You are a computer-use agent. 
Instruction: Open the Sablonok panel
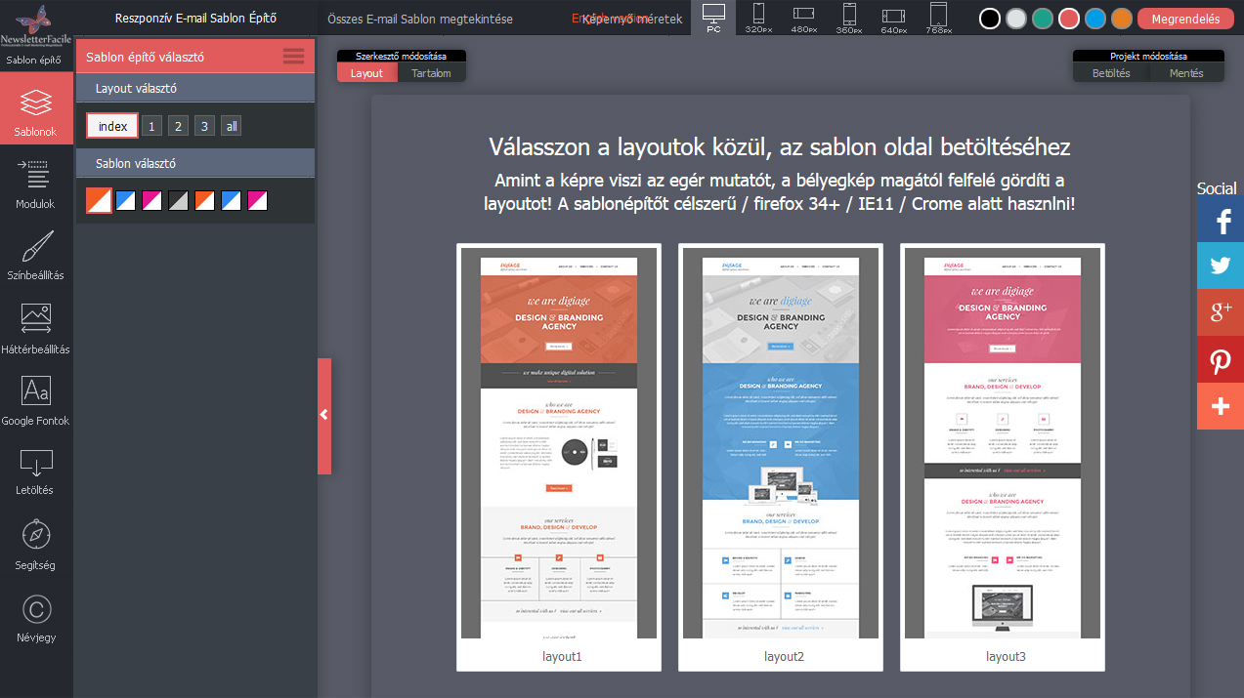pos(36,107)
